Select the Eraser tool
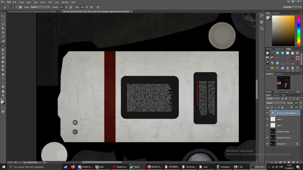This screenshot has height=170, width=303. click(3, 58)
